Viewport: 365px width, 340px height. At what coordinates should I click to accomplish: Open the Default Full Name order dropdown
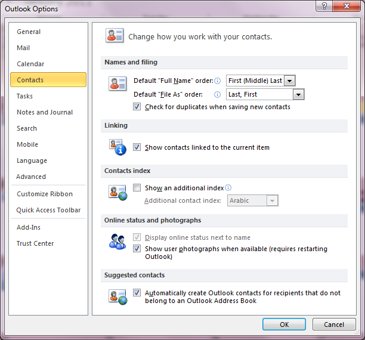[x=290, y=81]
